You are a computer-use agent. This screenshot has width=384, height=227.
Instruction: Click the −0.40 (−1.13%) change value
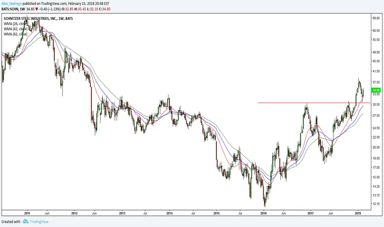click(x=50, y=9)
